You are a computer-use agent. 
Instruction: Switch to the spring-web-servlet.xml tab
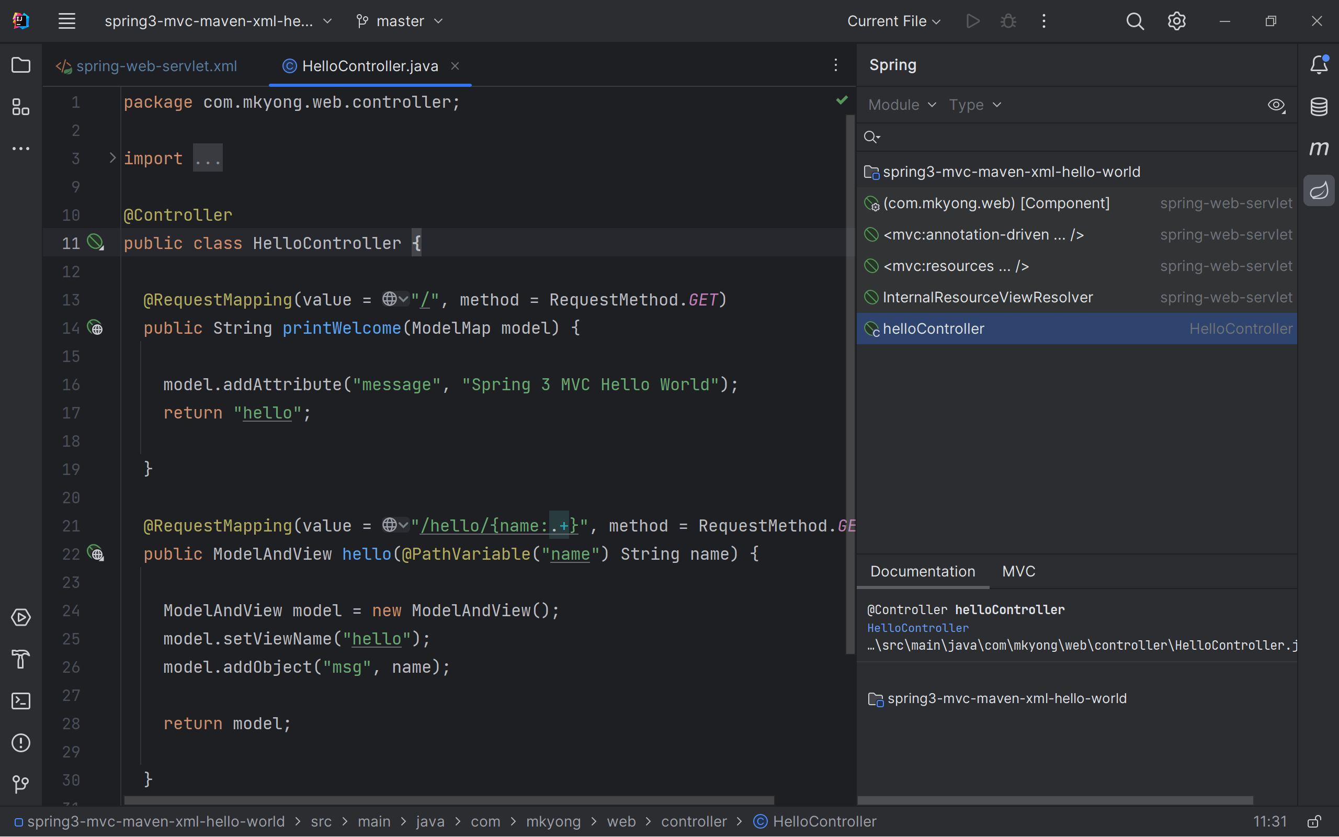click(156, 65)
